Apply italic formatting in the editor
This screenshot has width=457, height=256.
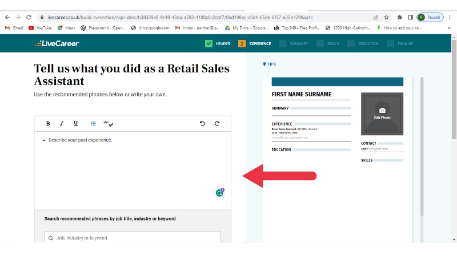point(62,124)
